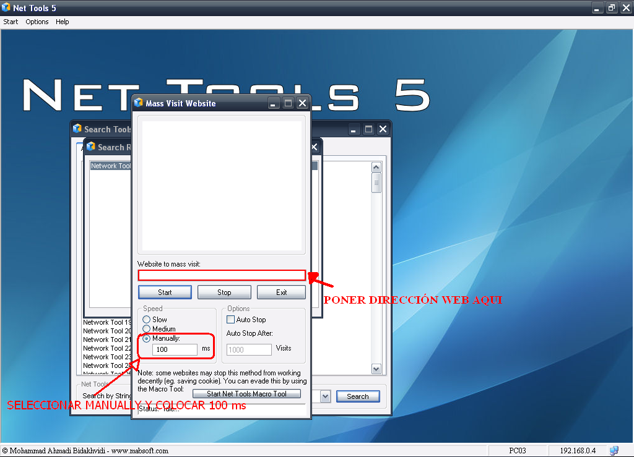Click the scroll up arrow in Search Tools
This screenshot has height=457, width=634.
tap(376, 167)
